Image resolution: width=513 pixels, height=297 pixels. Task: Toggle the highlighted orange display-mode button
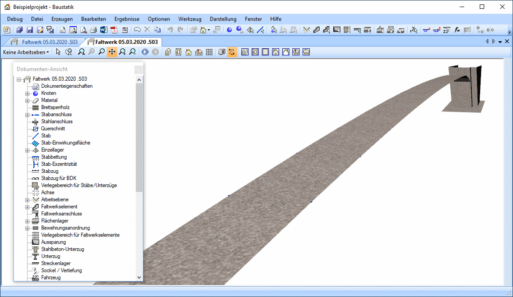(232, 52)
